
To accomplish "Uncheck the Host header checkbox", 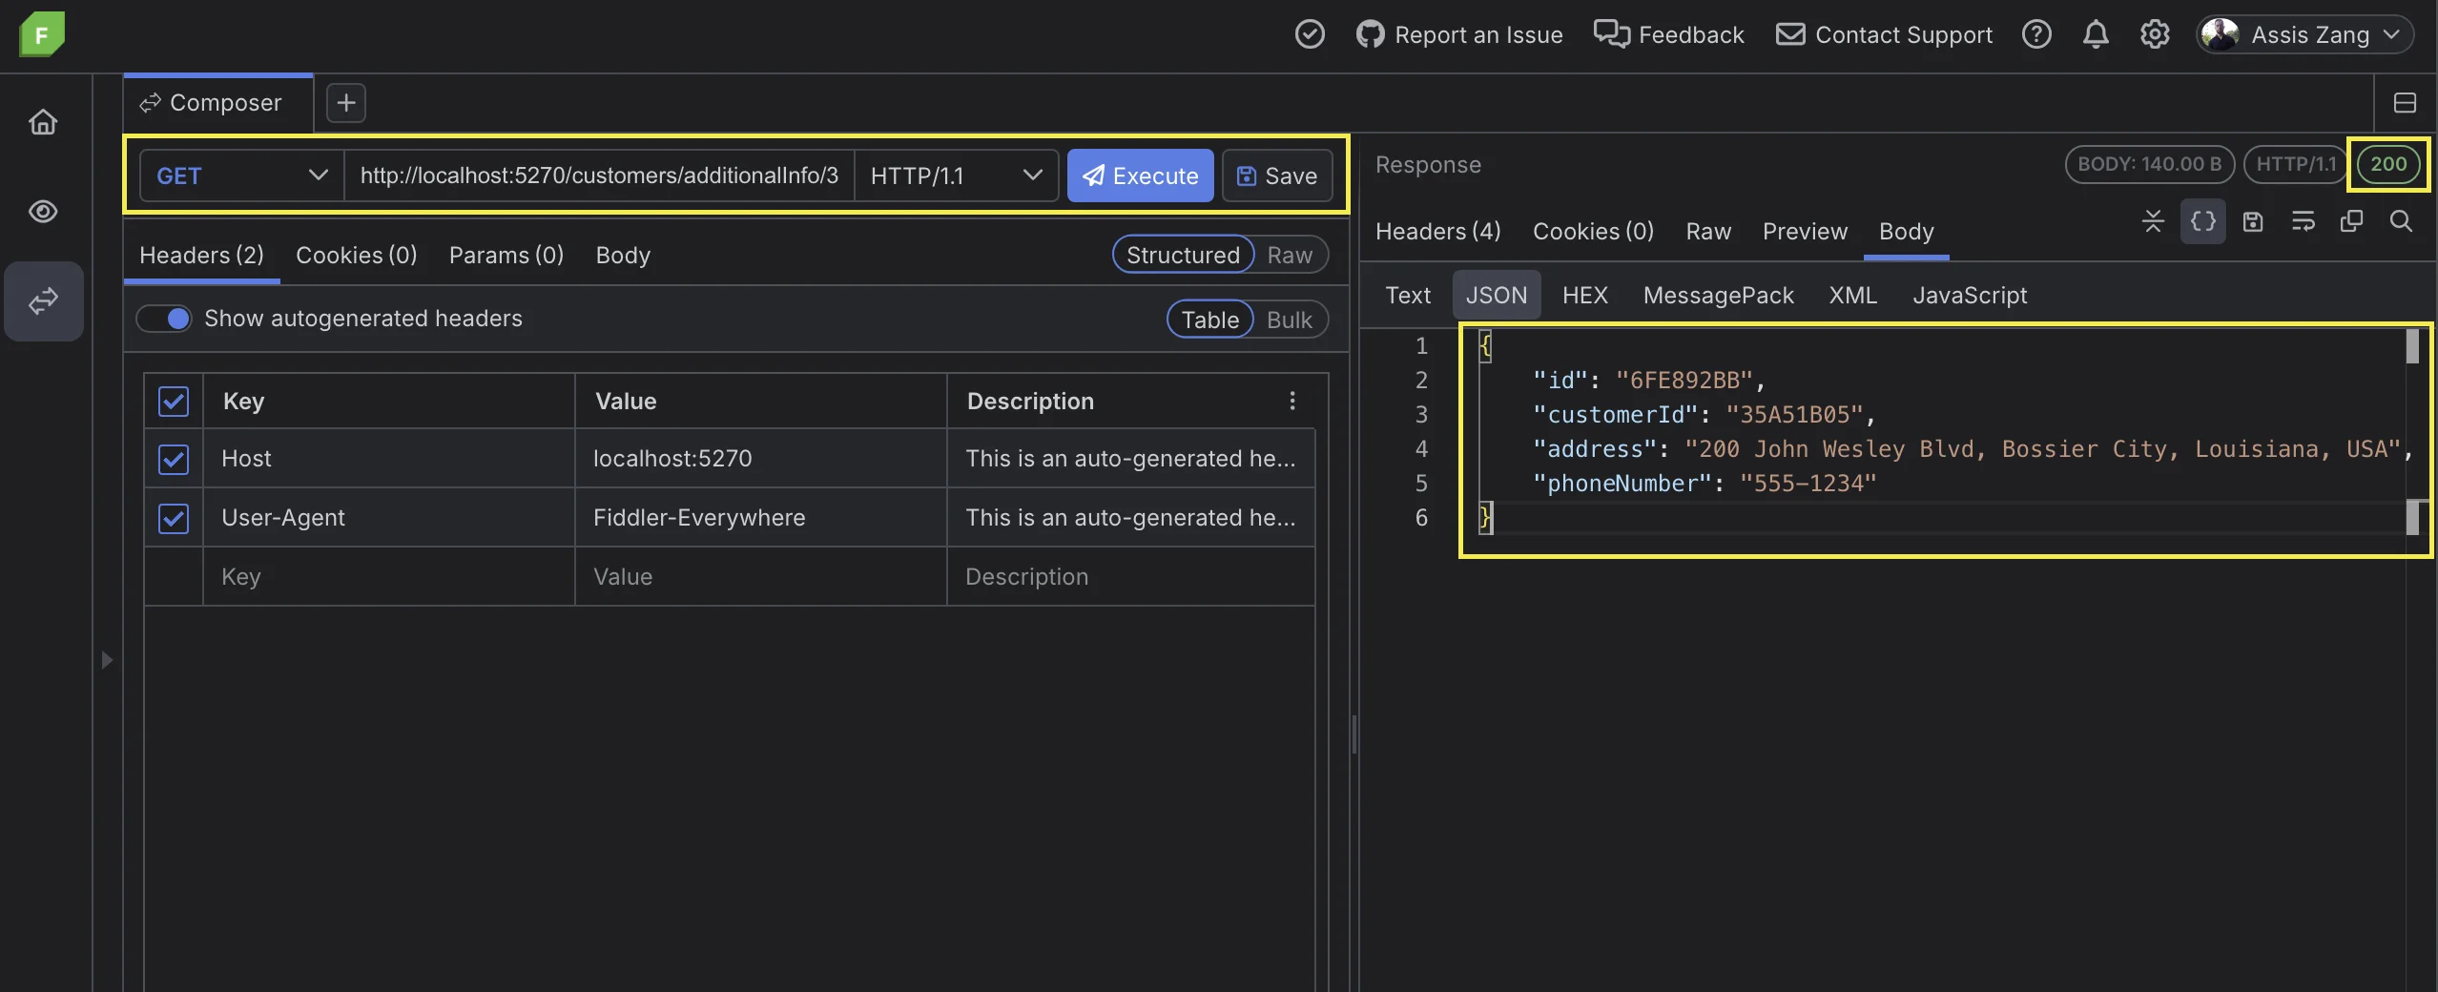I will click(x=173, y=460).
